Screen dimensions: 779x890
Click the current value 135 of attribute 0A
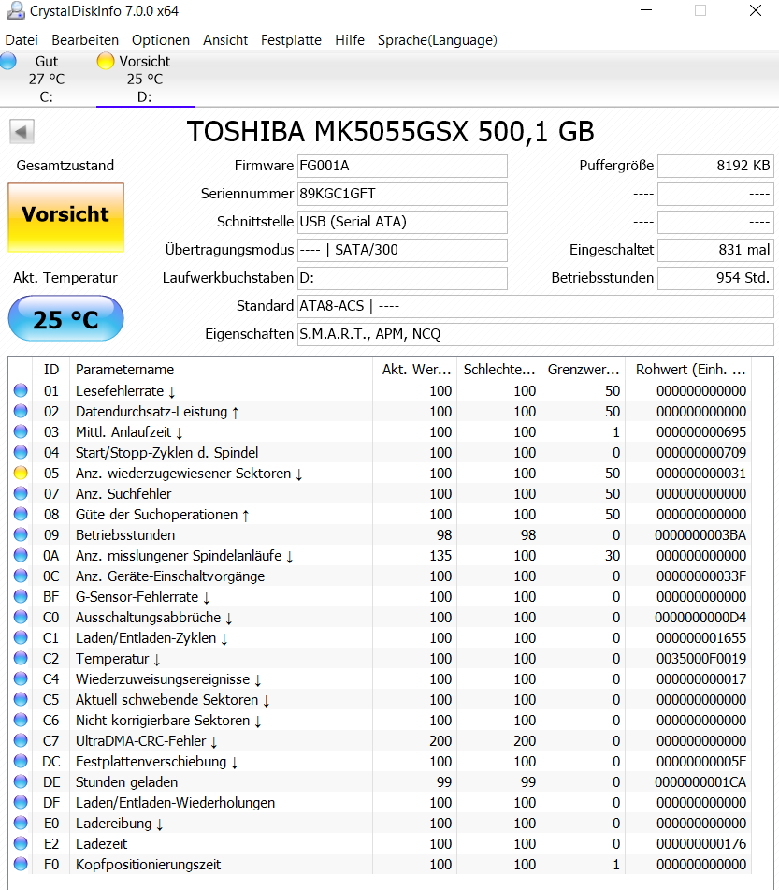point(440,556)
